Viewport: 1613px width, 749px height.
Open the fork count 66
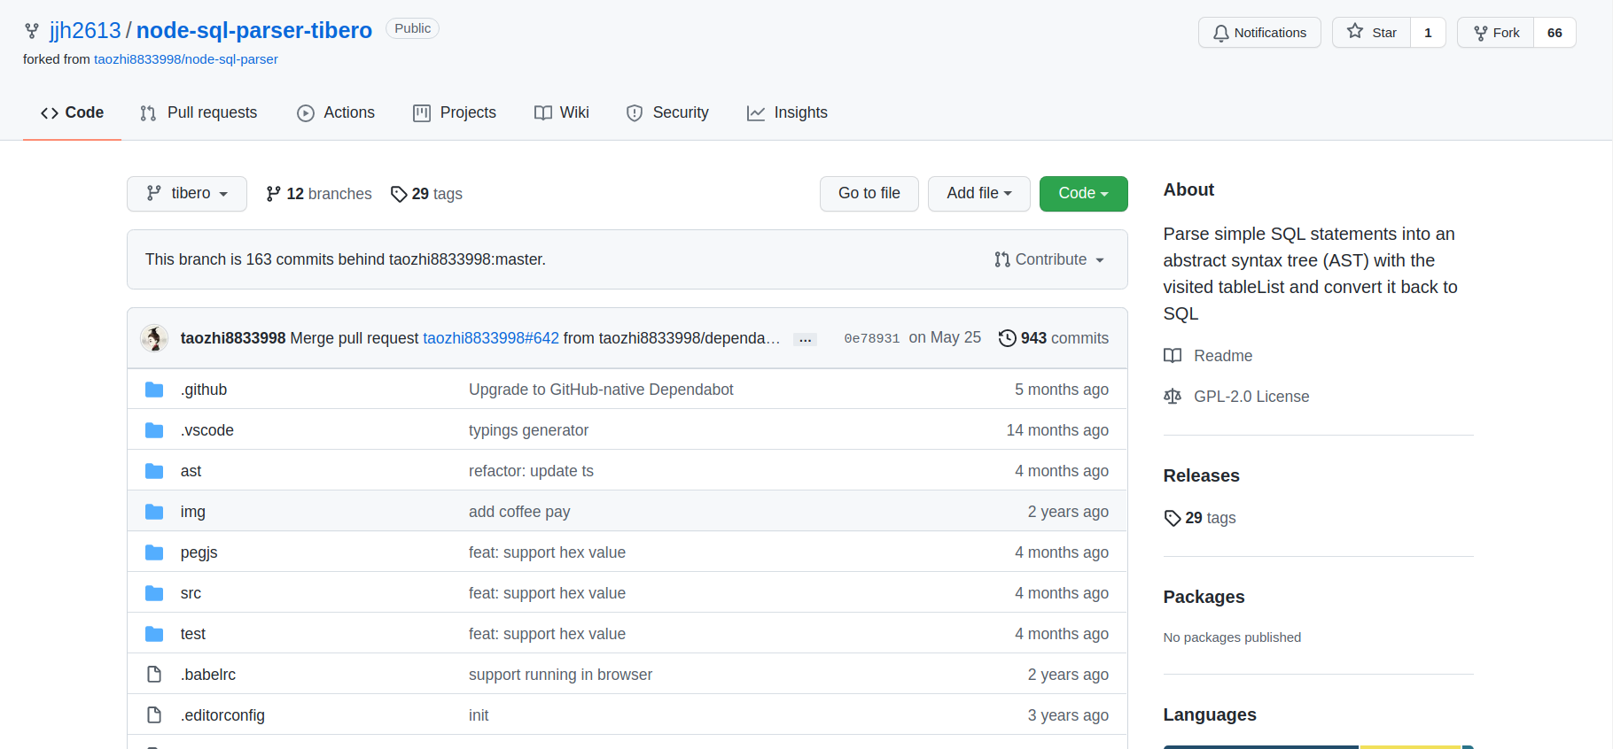tap(1555, 33)
